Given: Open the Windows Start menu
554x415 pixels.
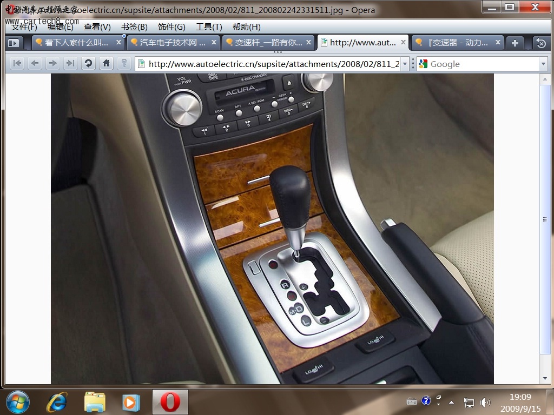Looking at the screenshot, I should [18, 402].
